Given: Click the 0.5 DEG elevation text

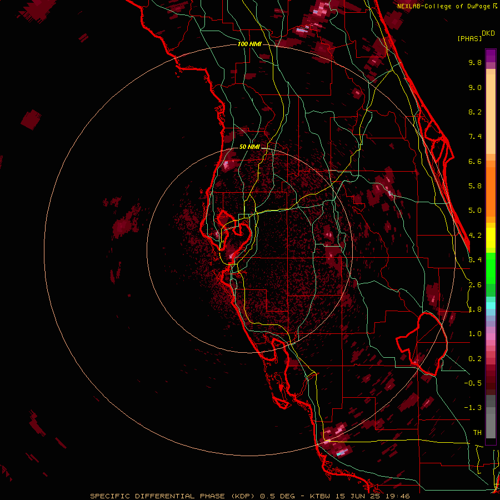Looking at the screenshot, I should [276, 496].
